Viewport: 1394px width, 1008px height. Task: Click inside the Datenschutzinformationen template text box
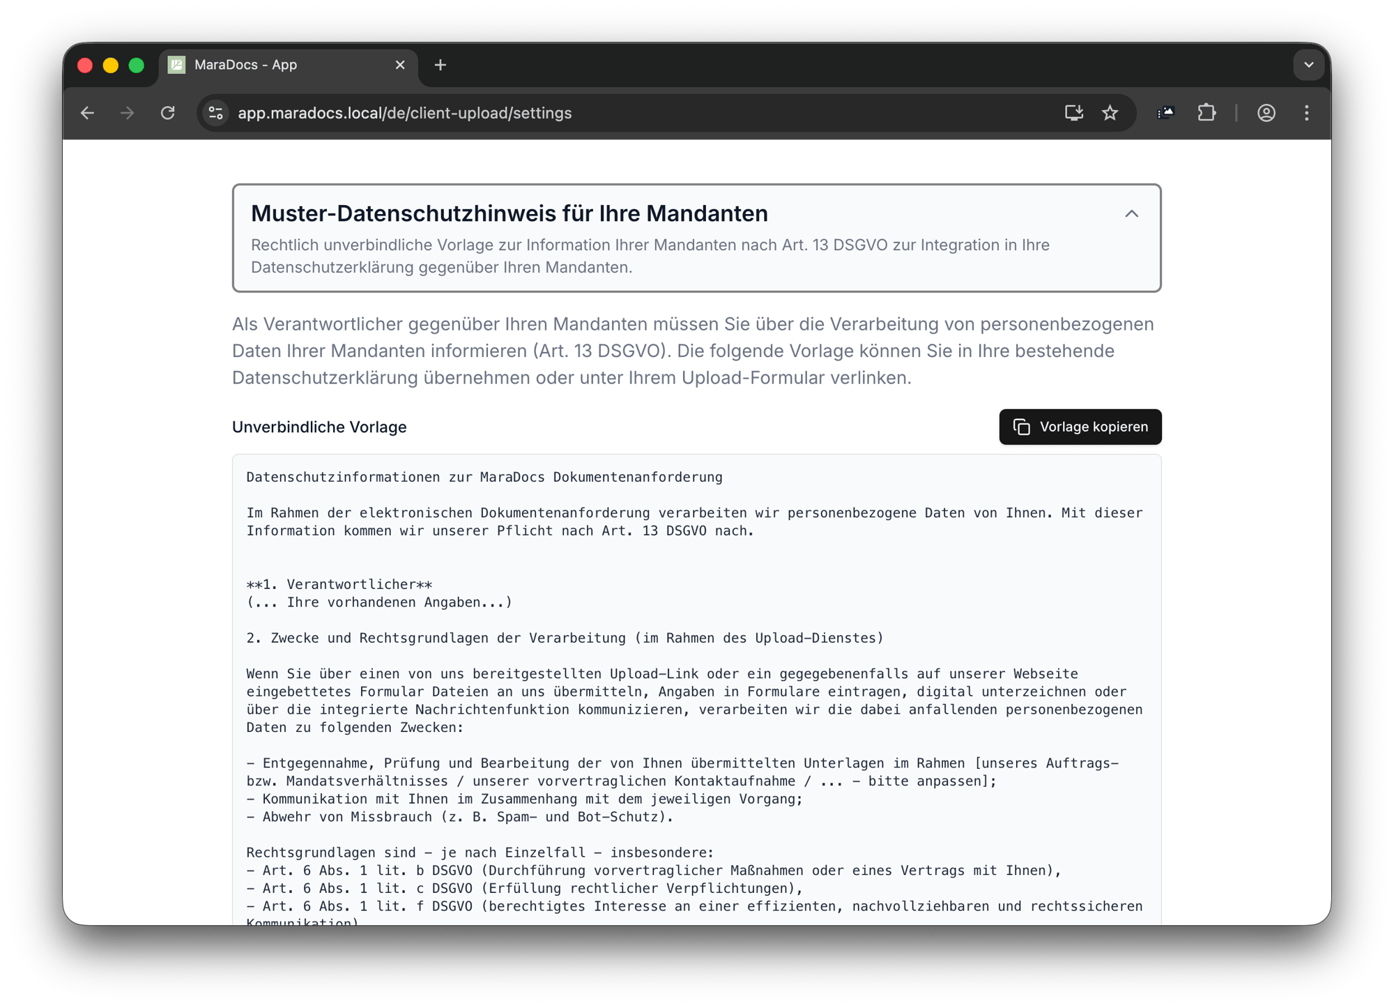click(x=696, y=697)
